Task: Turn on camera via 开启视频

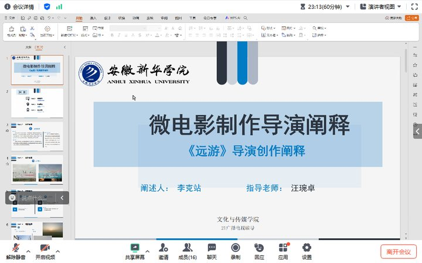Action: (x=45, y=248)
